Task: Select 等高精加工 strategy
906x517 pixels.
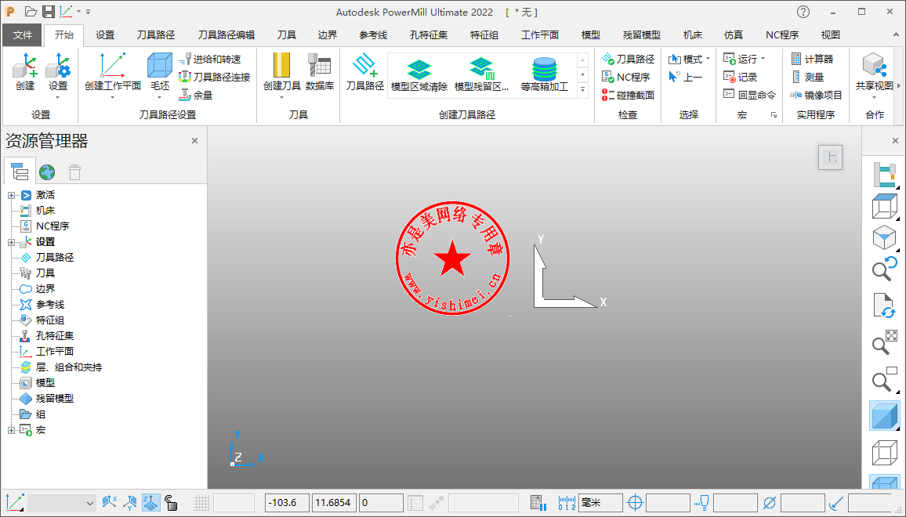Action: point(544,75)
